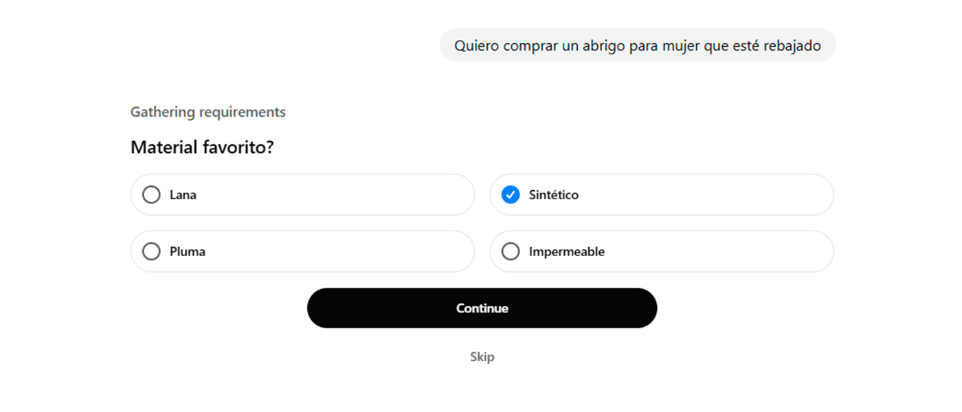Click the Impermeable option pill

tap(661, 251)
